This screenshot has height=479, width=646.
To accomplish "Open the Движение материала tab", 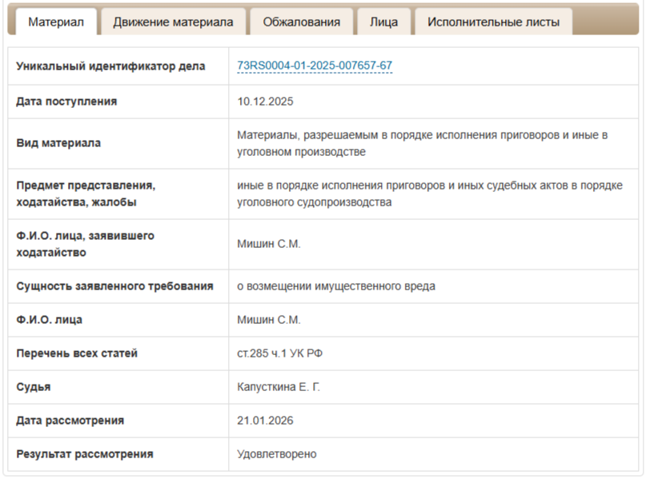I will click(x=173, y=22).
